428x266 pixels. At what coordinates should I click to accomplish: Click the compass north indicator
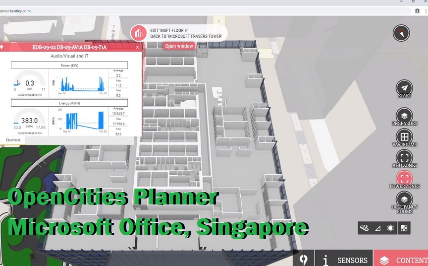(x=401, y=33)
